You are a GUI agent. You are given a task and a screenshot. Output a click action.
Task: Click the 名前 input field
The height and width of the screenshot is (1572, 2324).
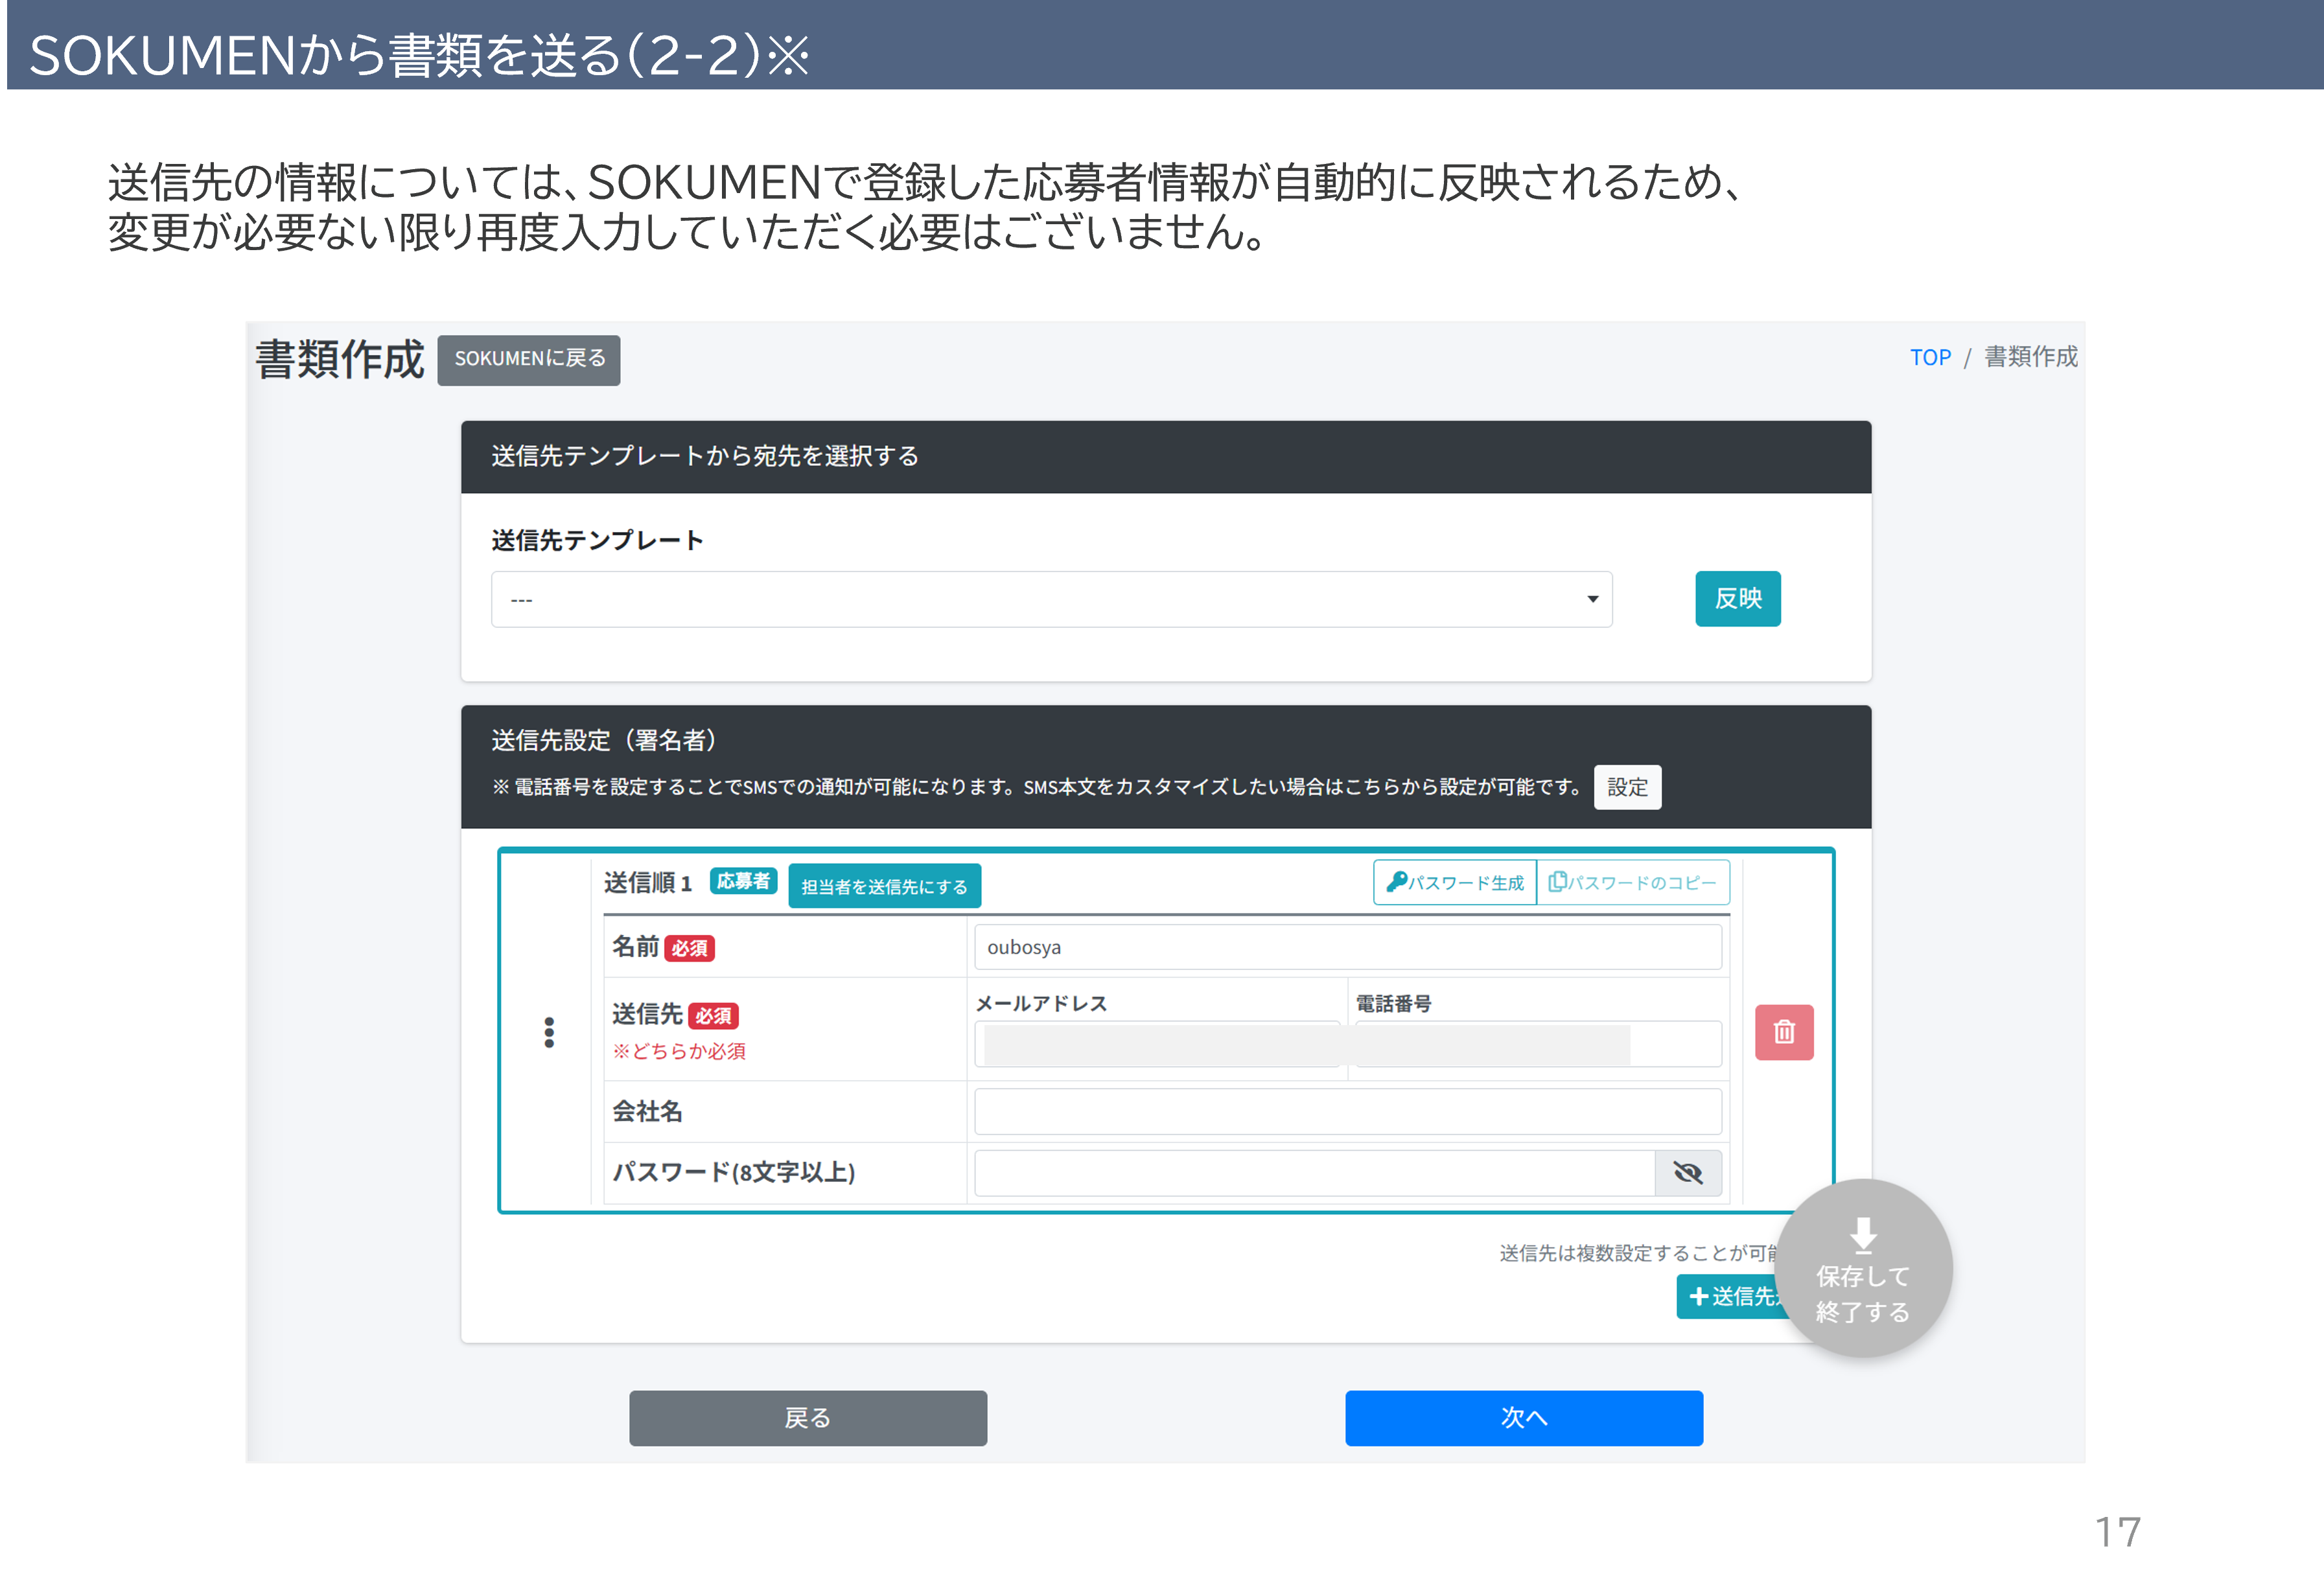point(1347,947)
